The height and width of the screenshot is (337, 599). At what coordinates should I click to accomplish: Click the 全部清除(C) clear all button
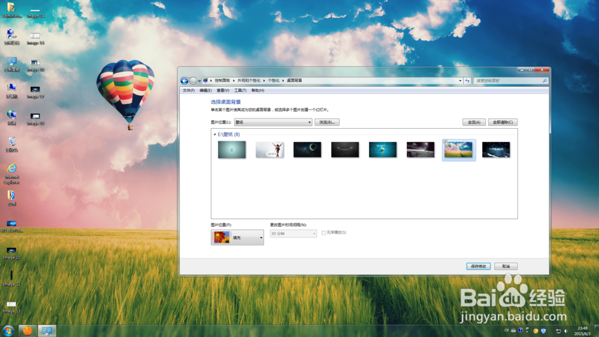503,122
